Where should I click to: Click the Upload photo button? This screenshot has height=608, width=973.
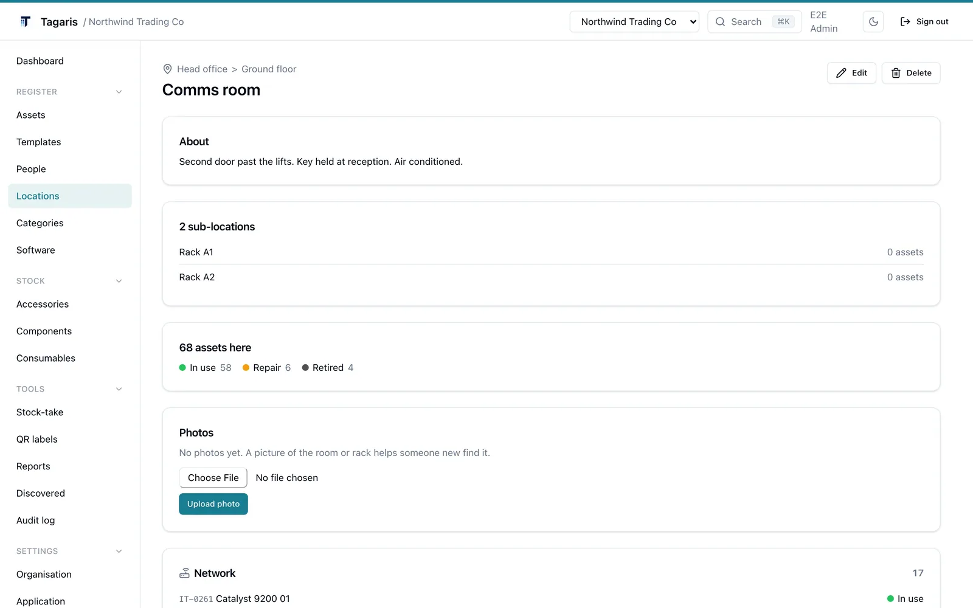pos(213,504)
